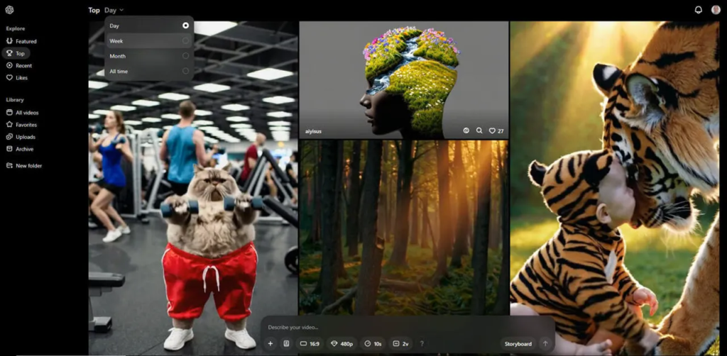Click the remix icon on flower head video
The height and width of the screenshot is (356, 727).
(x=466, y=130)
